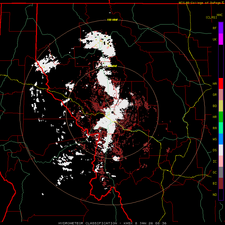Click the RA legend label text
The height and width of the screenshot is (225, 225).
pyautogui.click(x=214, y=128)
